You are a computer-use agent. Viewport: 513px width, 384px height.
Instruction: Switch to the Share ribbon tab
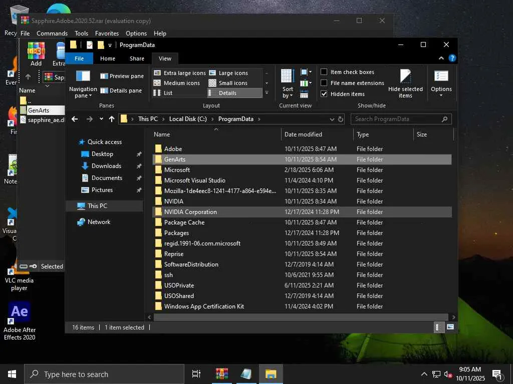(x=137, y=58)
